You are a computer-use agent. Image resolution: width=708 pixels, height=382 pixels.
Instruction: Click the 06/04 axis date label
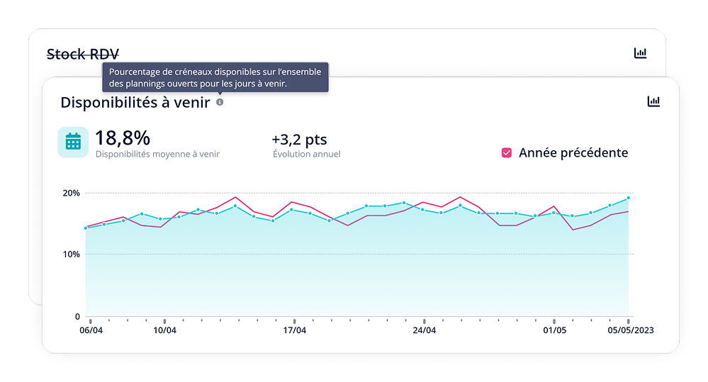tap(91, 330)
